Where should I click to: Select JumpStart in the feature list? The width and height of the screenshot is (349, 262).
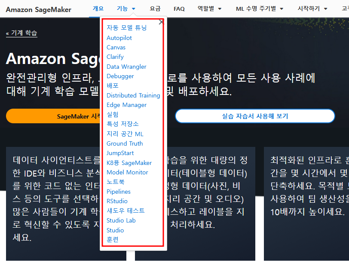[120, 153]
